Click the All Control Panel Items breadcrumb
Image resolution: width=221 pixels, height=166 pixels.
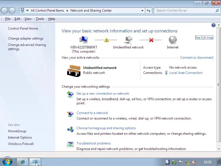47,11
